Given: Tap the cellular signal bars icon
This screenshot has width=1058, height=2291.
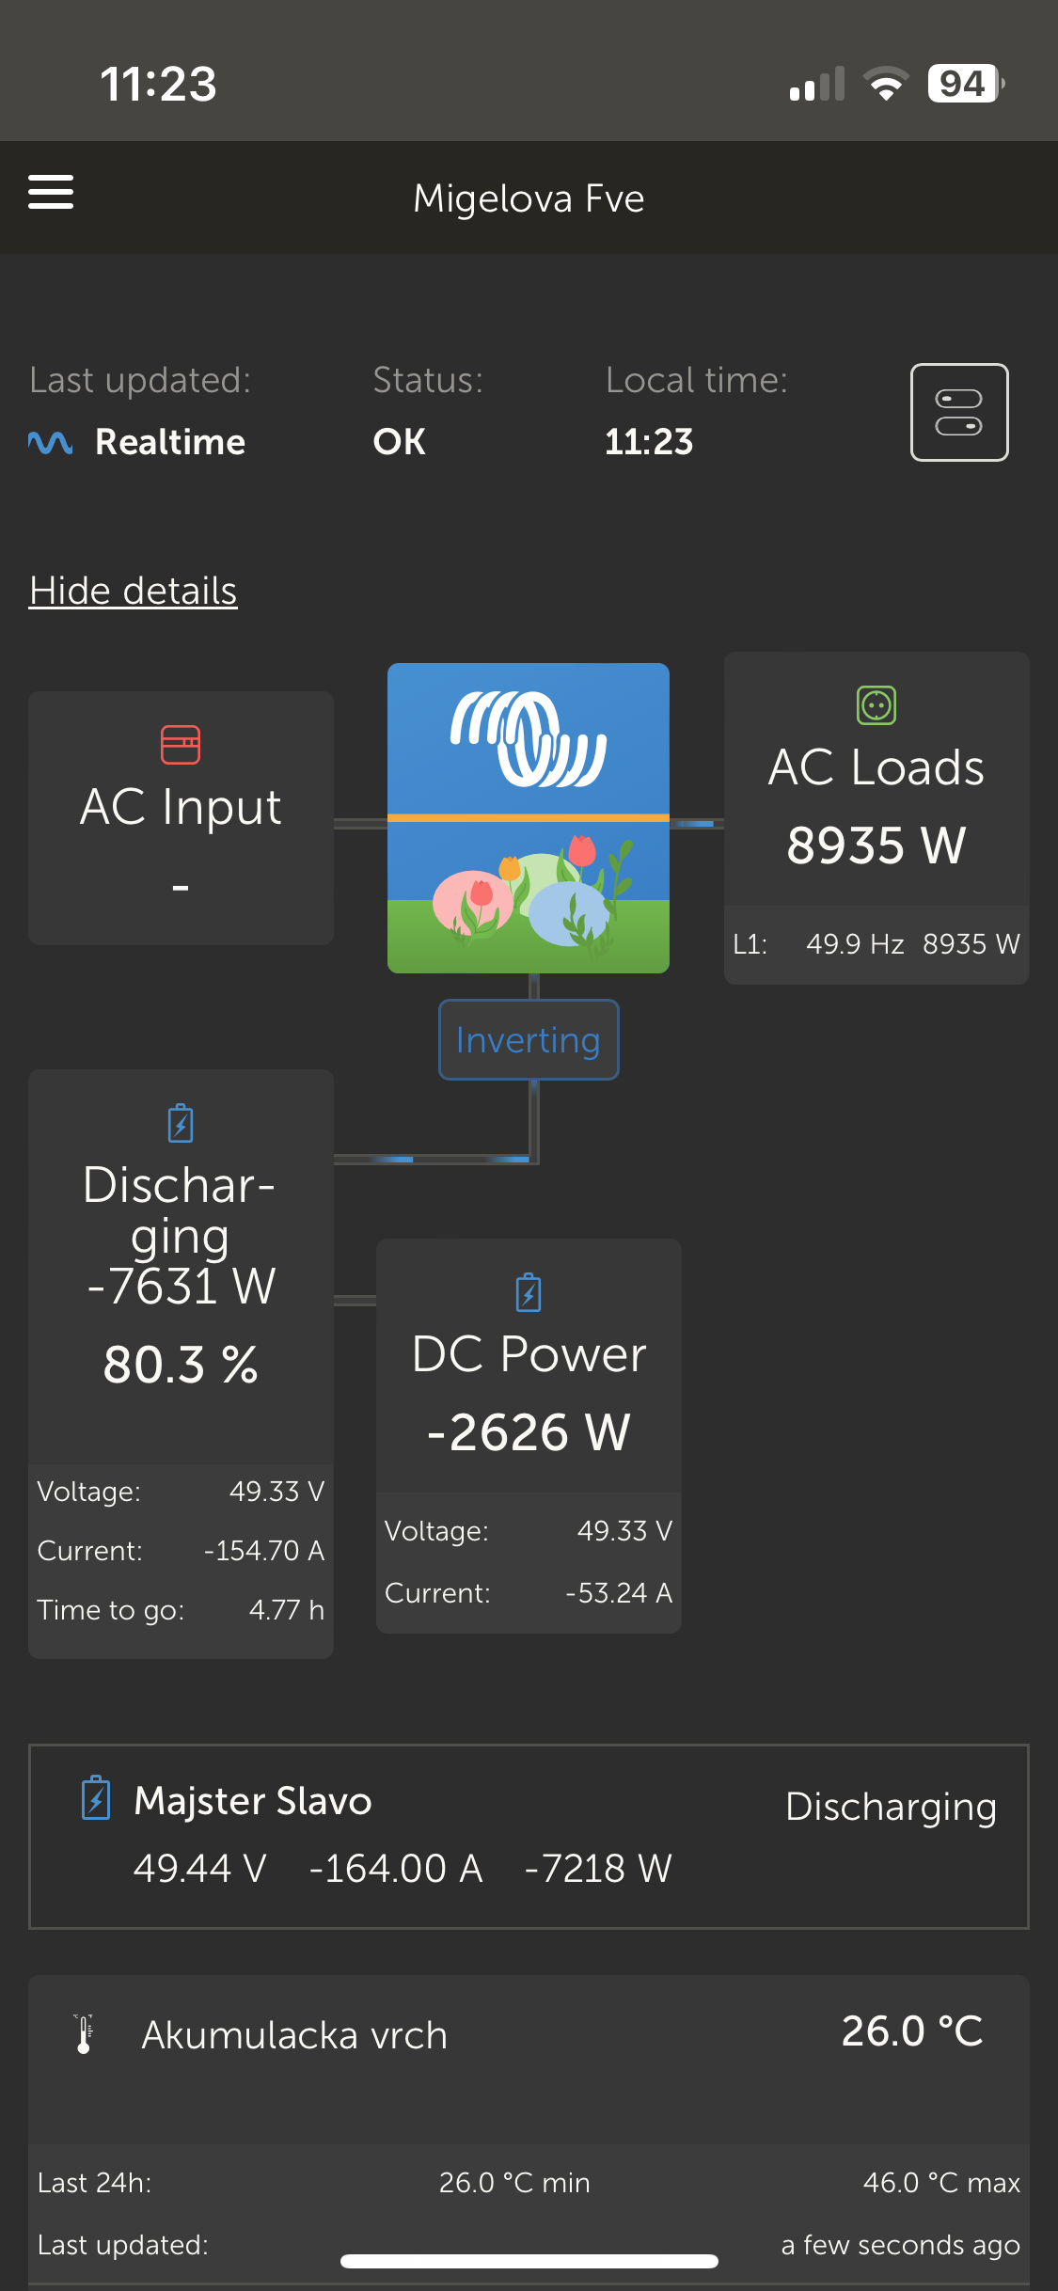Looking at the screenshot, I should (x=817, y=84).
